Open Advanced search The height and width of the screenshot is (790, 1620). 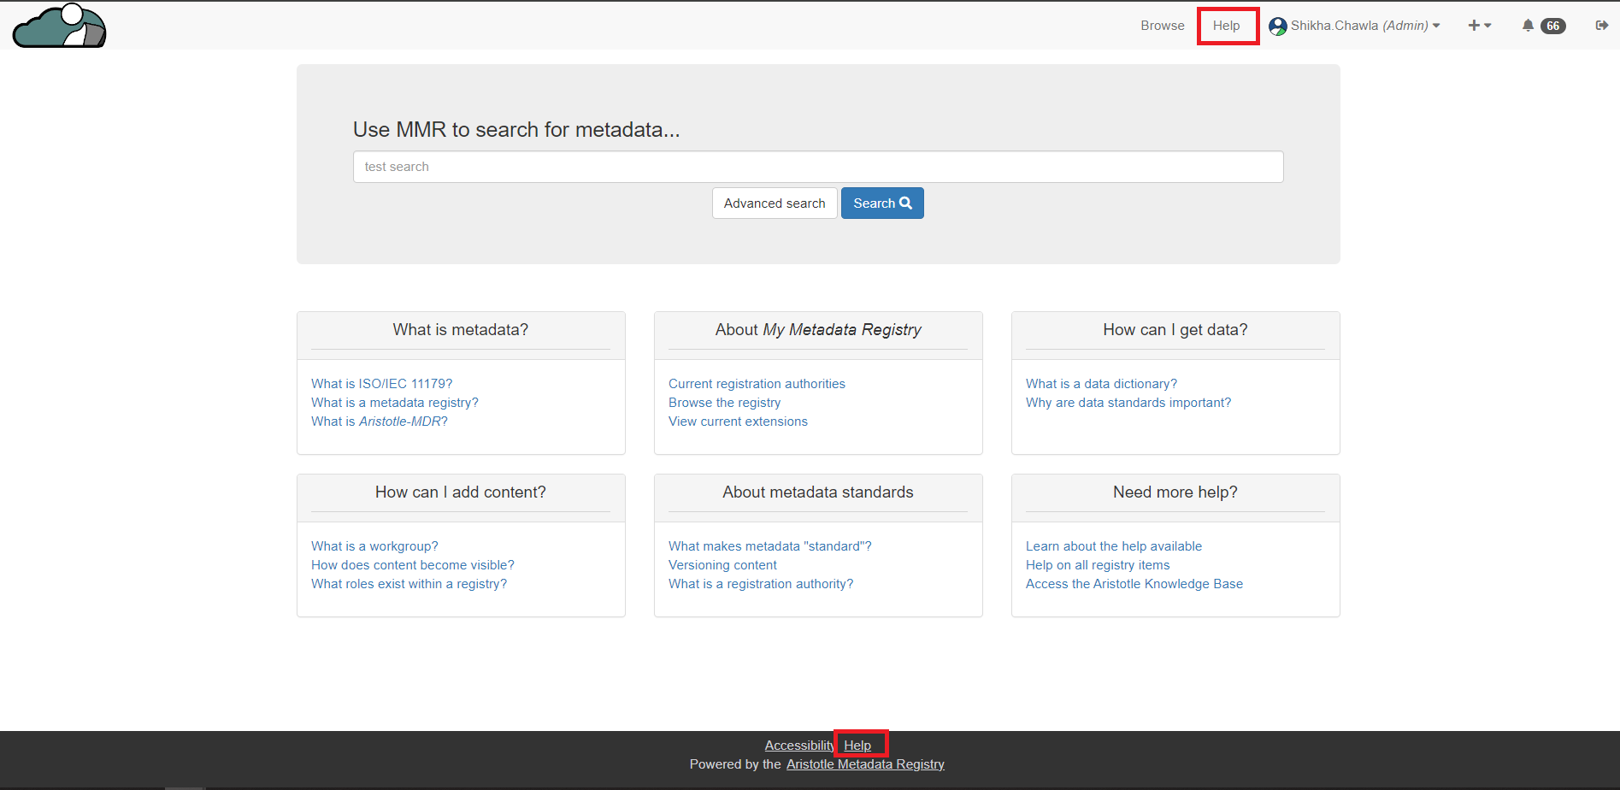774,203
